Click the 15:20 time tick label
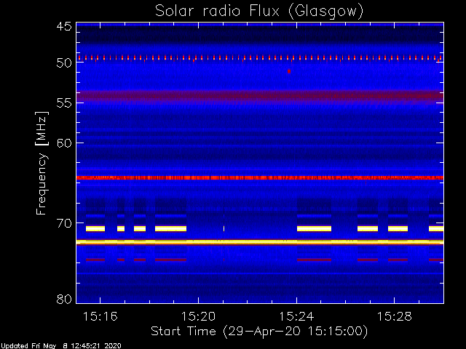The image size is (466, 349). click(x=198, y=317)
